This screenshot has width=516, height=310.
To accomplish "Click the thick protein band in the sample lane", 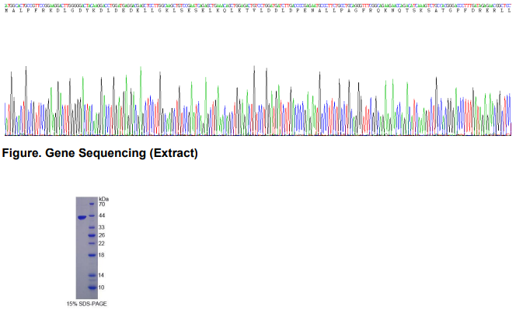I will pos(82,218).
